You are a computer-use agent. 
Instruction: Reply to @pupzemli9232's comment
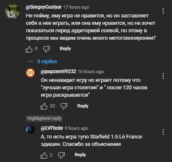[x=83, y=106]
